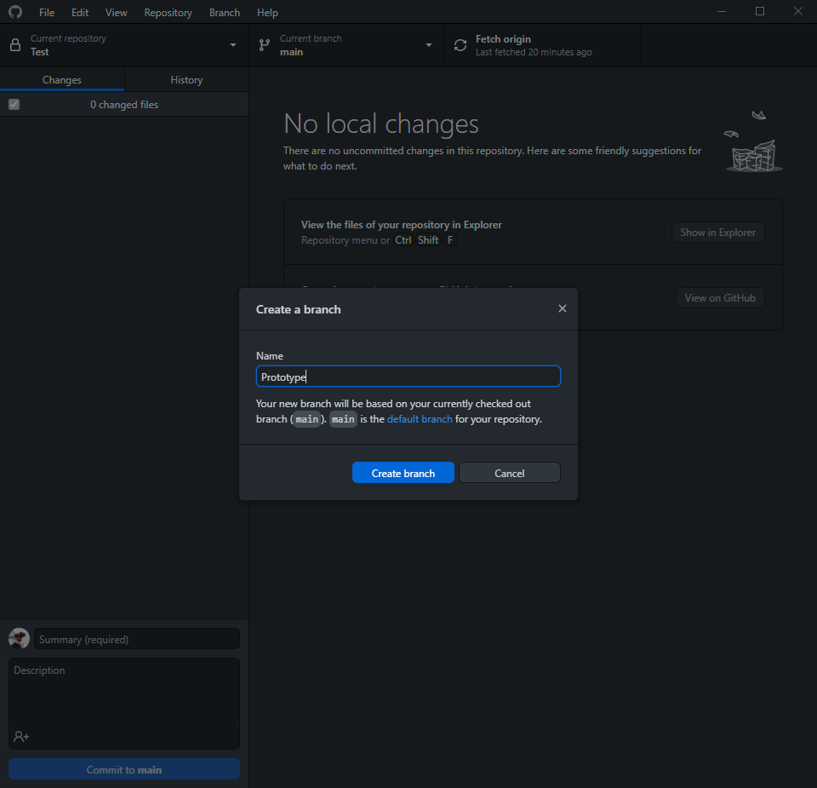Screen dimensions: 817x788
Task: Expand the Current repository dropdown
Action: point(233,45)
